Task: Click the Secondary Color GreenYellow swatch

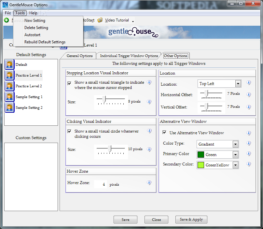Action: pyautogui.click(x=201, y=165)
